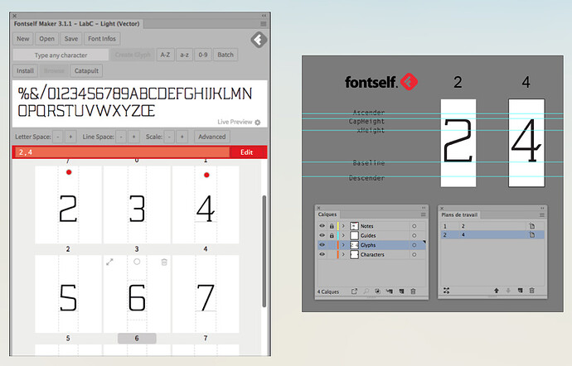Click expand arrows icon on glyph 6 card
The image size is (572, 366).
coord(109,262)
